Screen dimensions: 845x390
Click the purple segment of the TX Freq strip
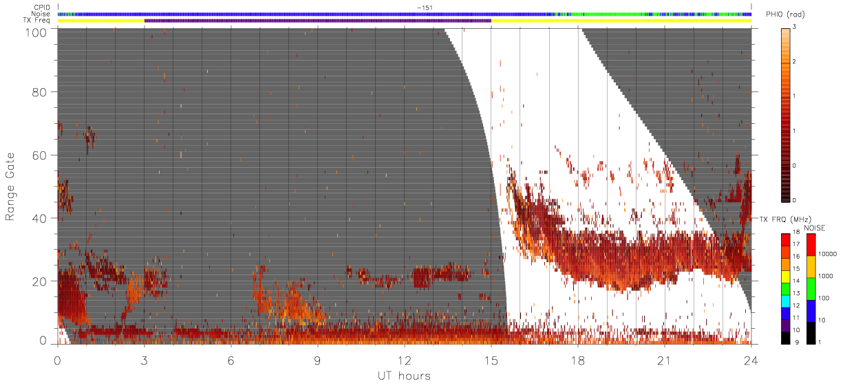click(x=317, y=21)
